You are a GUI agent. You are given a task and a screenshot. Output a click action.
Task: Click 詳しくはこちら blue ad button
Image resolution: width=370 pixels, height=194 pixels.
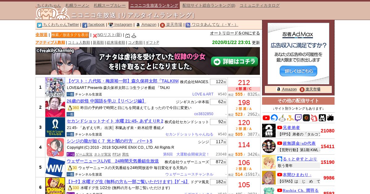(298, 71)
